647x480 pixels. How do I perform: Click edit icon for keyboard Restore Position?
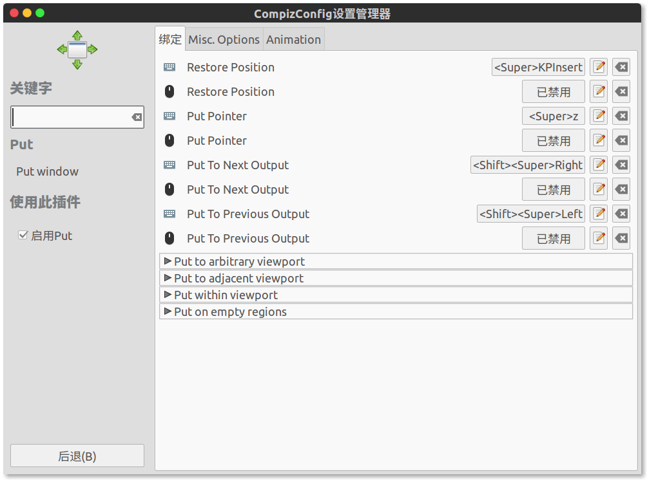tap(599, 68)
